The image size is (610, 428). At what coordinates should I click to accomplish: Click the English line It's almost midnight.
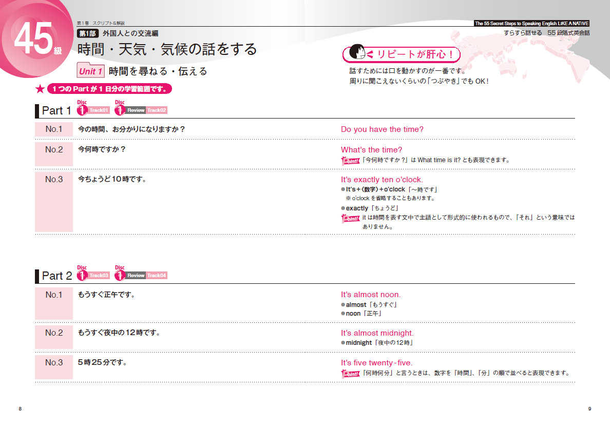coord(377,333)
